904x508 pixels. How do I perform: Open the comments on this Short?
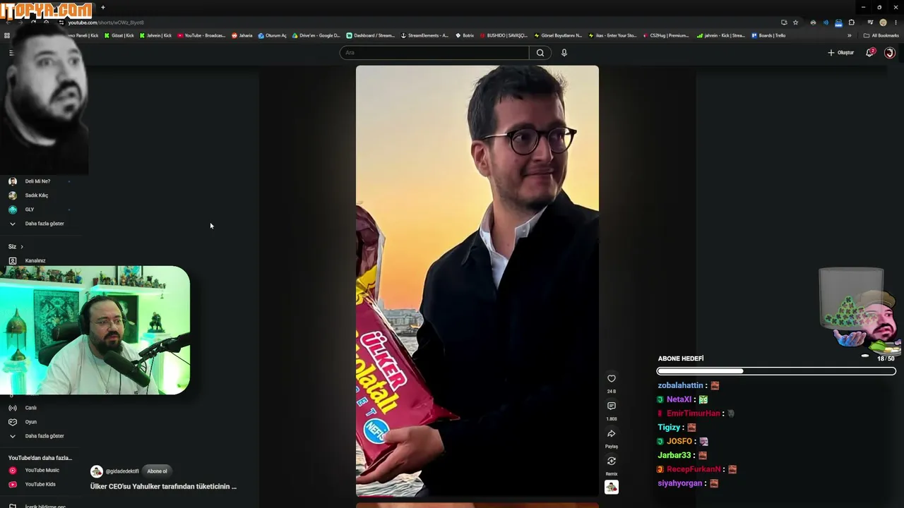612,406
